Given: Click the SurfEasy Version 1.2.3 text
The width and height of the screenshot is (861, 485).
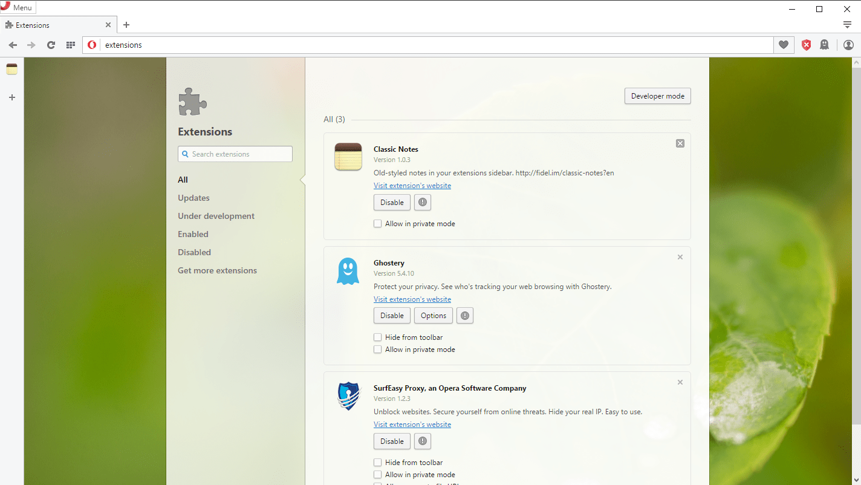Looking at the screenshot, I should pyautogui.click(x=392, y=399).
